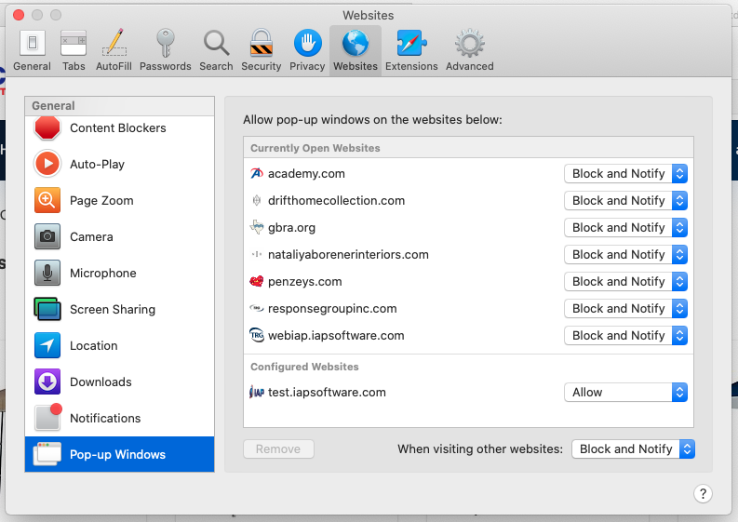Select the drifthomecollection.com website name
Screen dimensions: 738x522
point(336,200)
